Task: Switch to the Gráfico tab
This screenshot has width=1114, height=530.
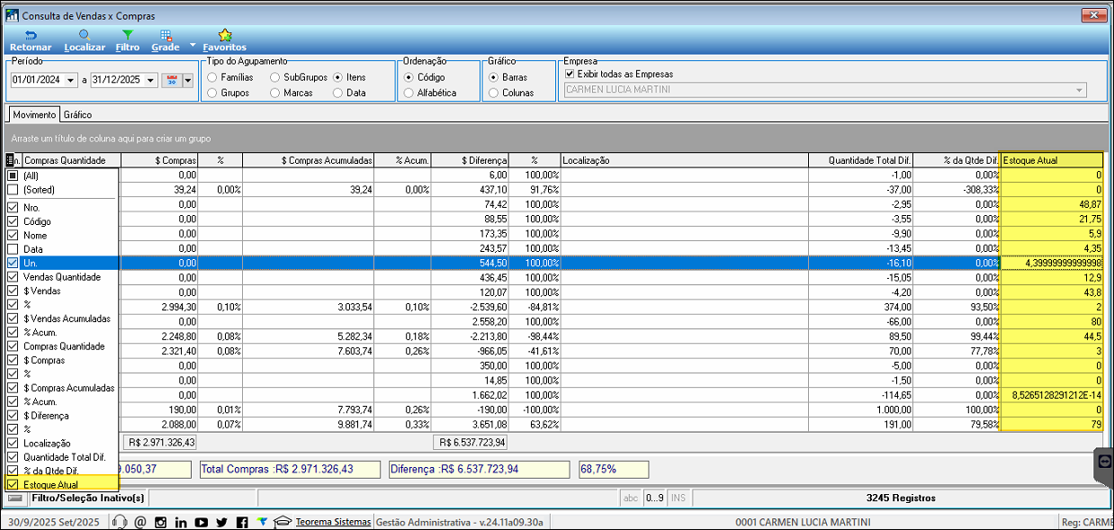Action: click(77, 115)
